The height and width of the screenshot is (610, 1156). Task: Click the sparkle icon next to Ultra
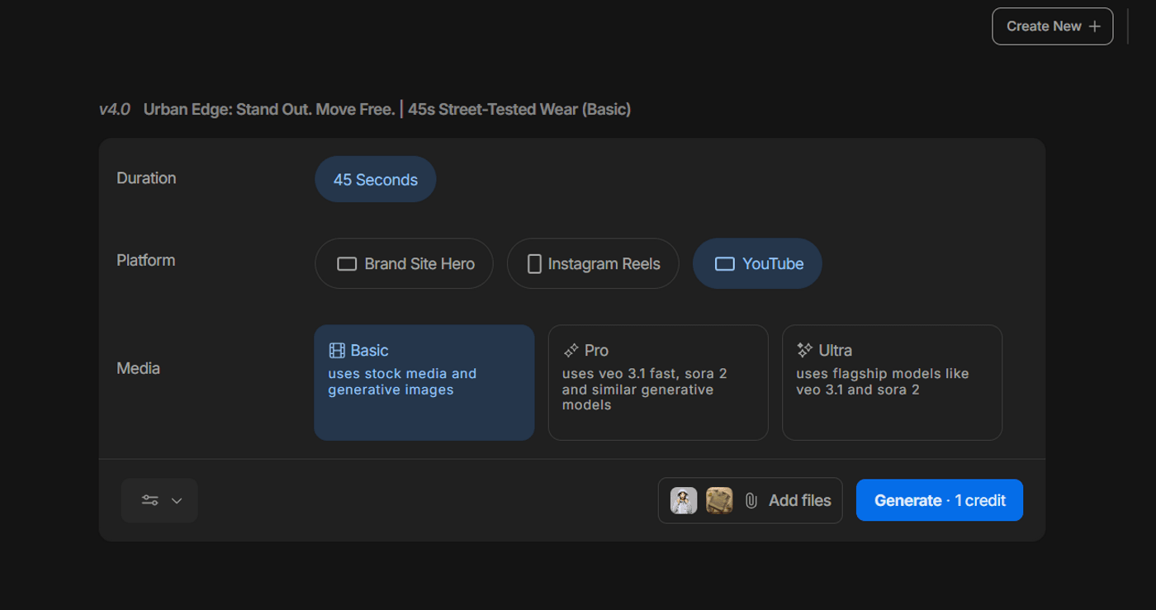pyautogui.click(x=804, y=351)
